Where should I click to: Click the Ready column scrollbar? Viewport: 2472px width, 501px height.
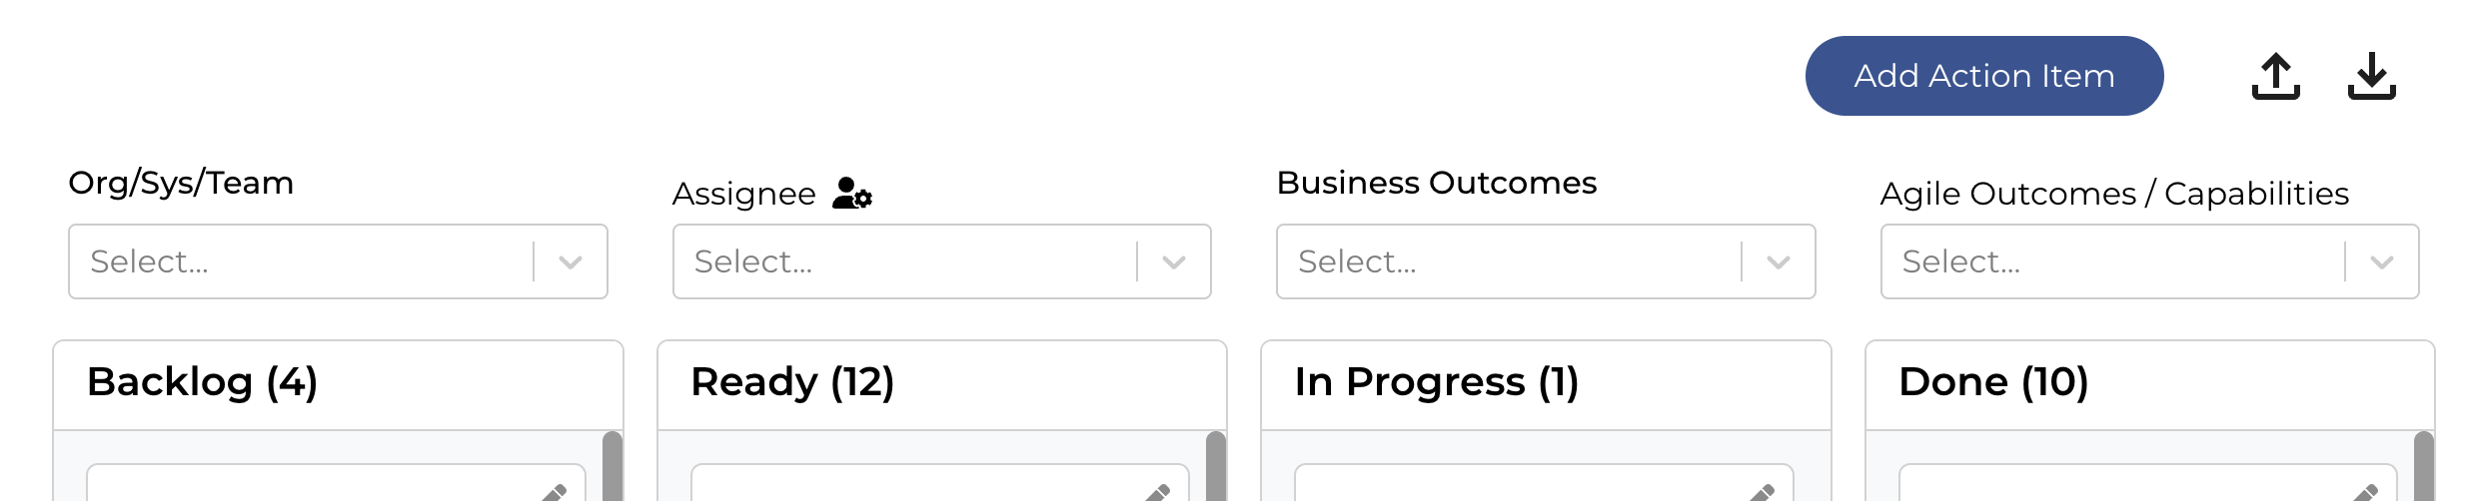pyautogui.click(x=1216, y=466)
